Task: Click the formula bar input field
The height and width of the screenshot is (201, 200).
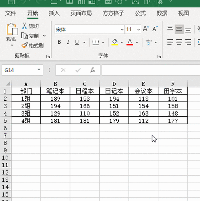Action: (x=151, y=70)
